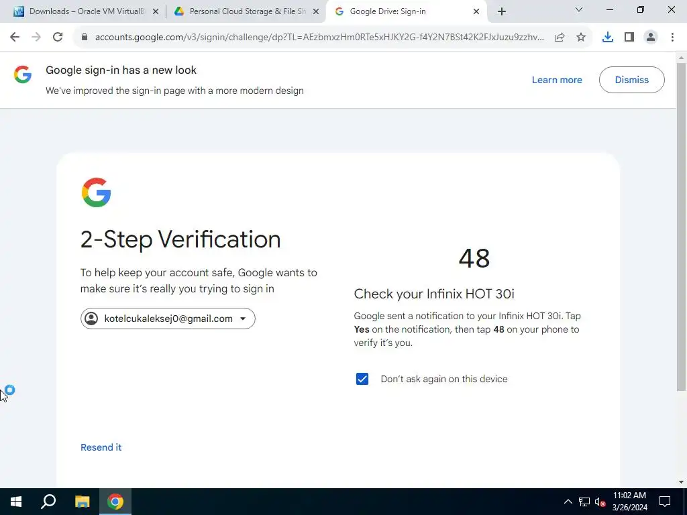Open Windows taskbar search

48,502
